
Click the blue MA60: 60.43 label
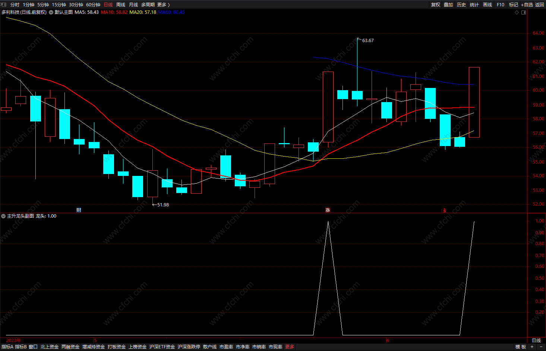pos(171,12)
